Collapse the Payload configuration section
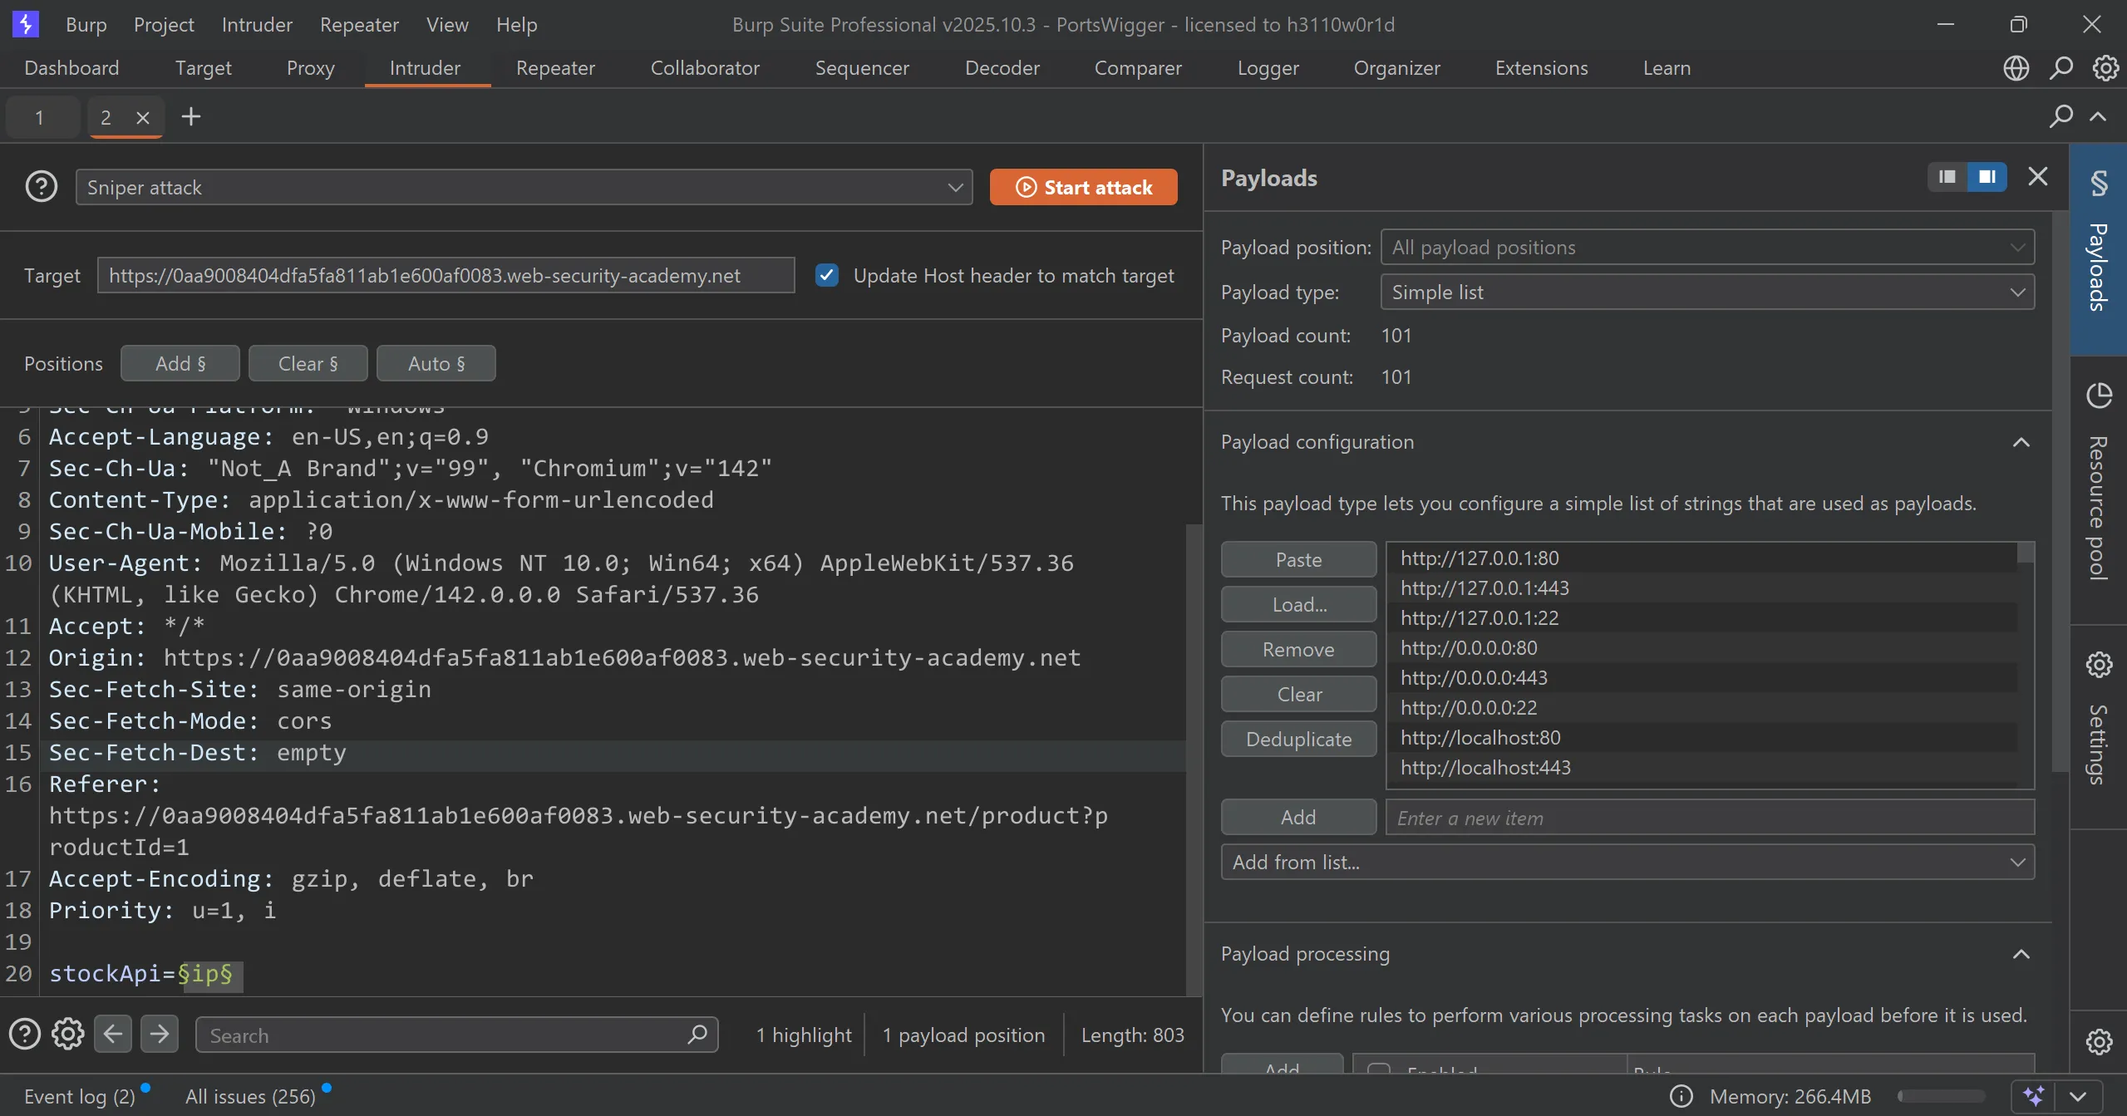 click(2021, 442)
